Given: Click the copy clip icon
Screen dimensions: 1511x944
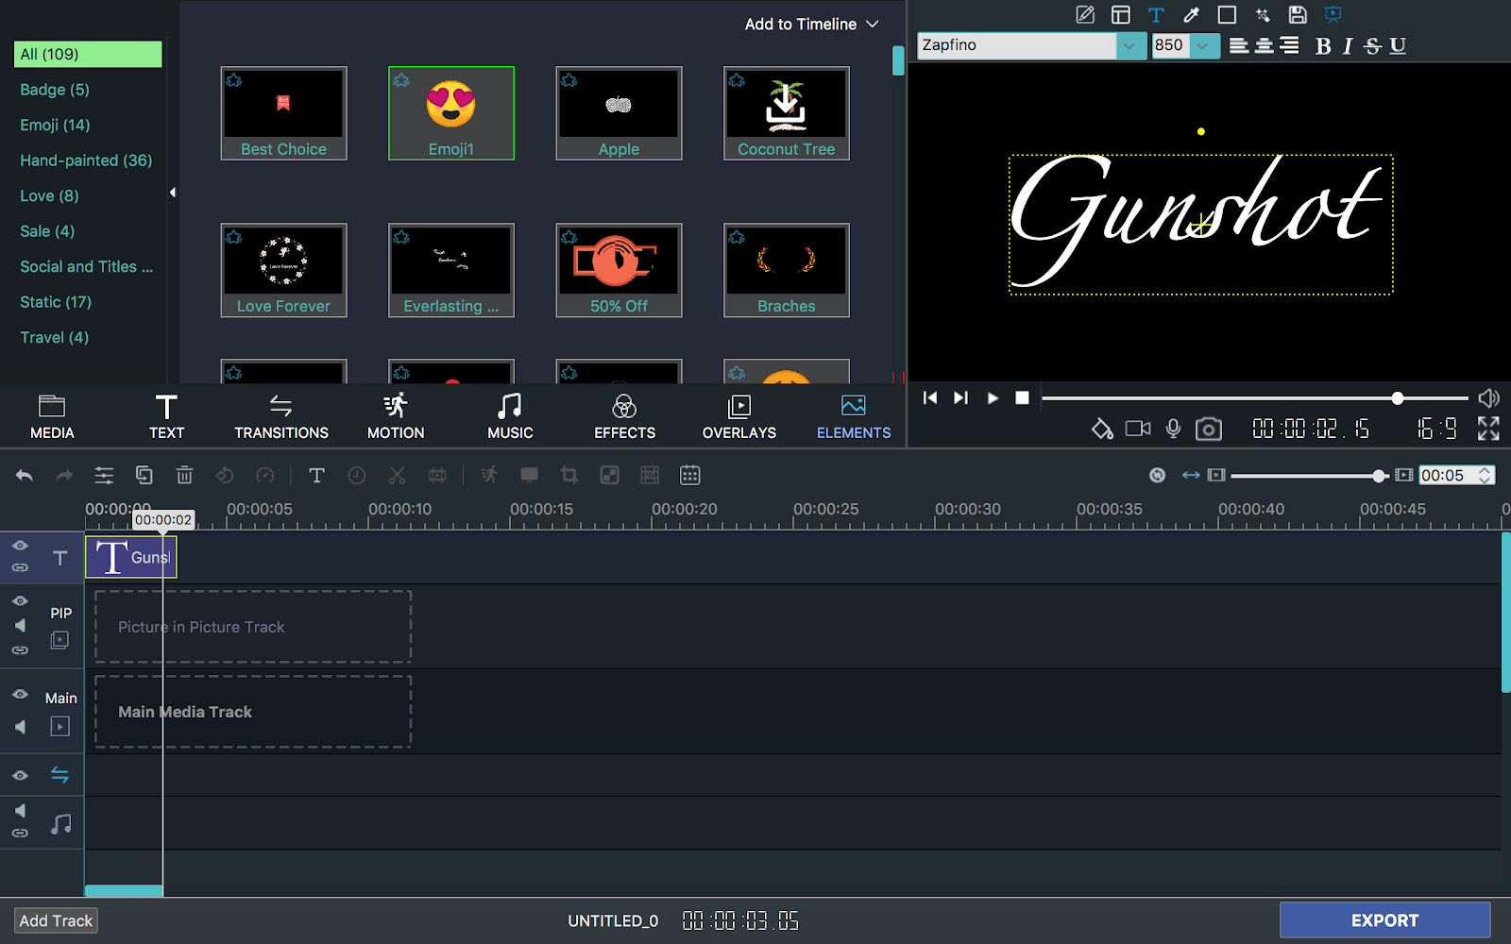Looking at the screenshot, I should 144,475.
